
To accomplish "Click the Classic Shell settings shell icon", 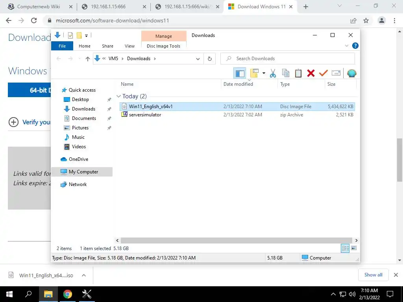I will click(351, 73).
